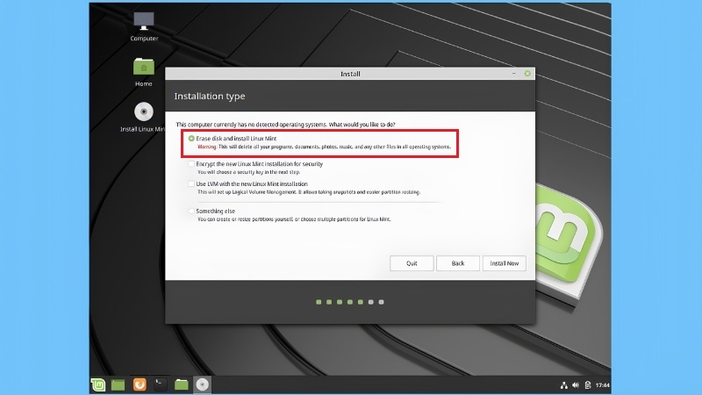The height and width of the screenshot is (395, 702).
Task: Open the Linux Mint start menu
Action: (x=98, y=384)
